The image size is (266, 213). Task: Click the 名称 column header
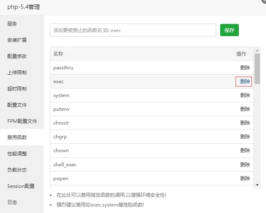coord(58,54)
